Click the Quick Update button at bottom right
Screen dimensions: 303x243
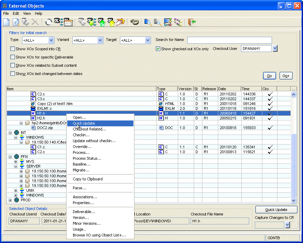[x=276, y=210]
